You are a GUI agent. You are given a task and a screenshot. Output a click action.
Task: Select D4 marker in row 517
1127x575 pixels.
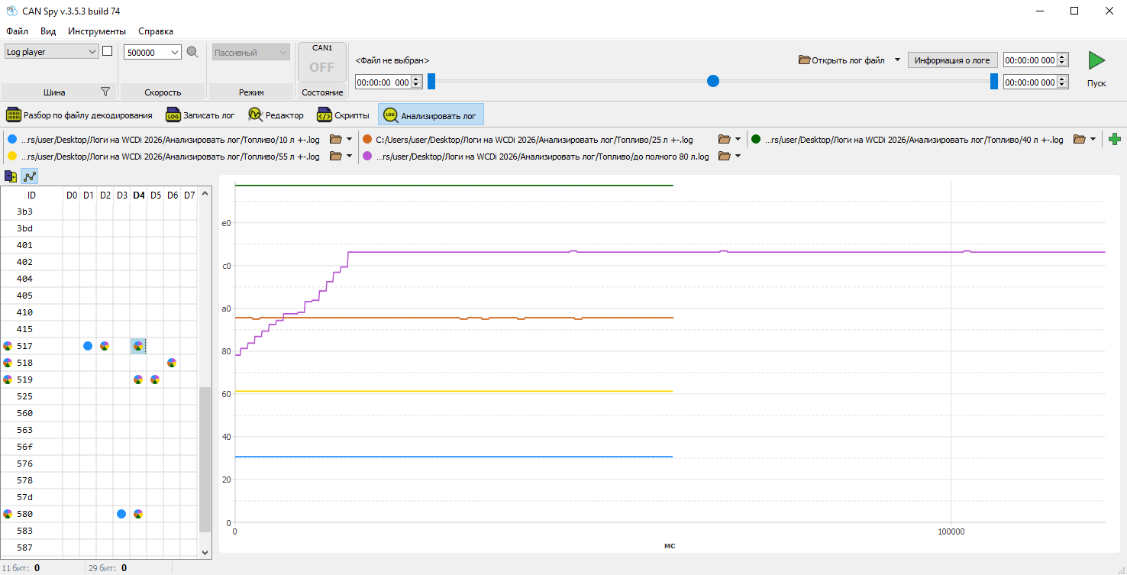138,346
